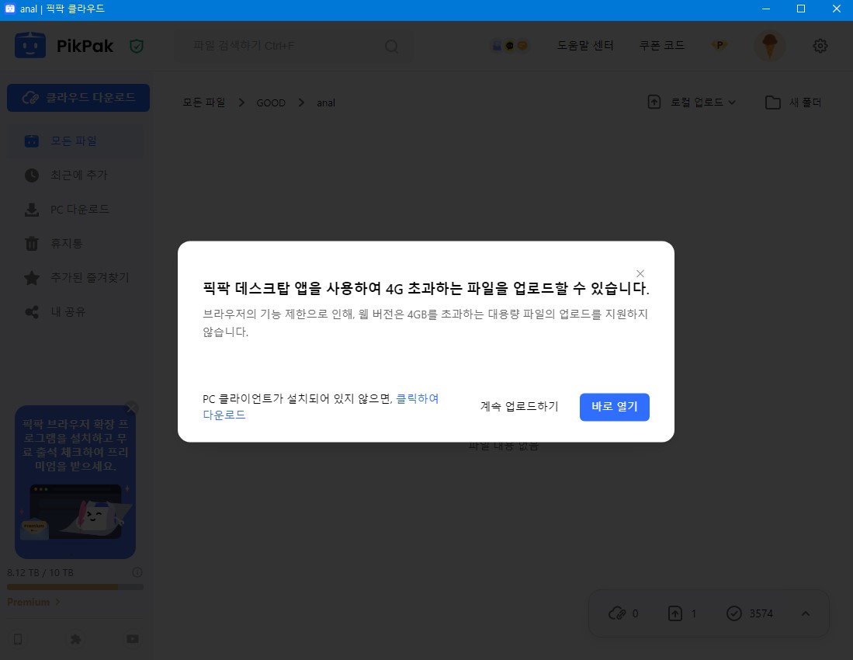853x660 pixels.
Task: Open the Premium link
Action: (x=33, y=602)
